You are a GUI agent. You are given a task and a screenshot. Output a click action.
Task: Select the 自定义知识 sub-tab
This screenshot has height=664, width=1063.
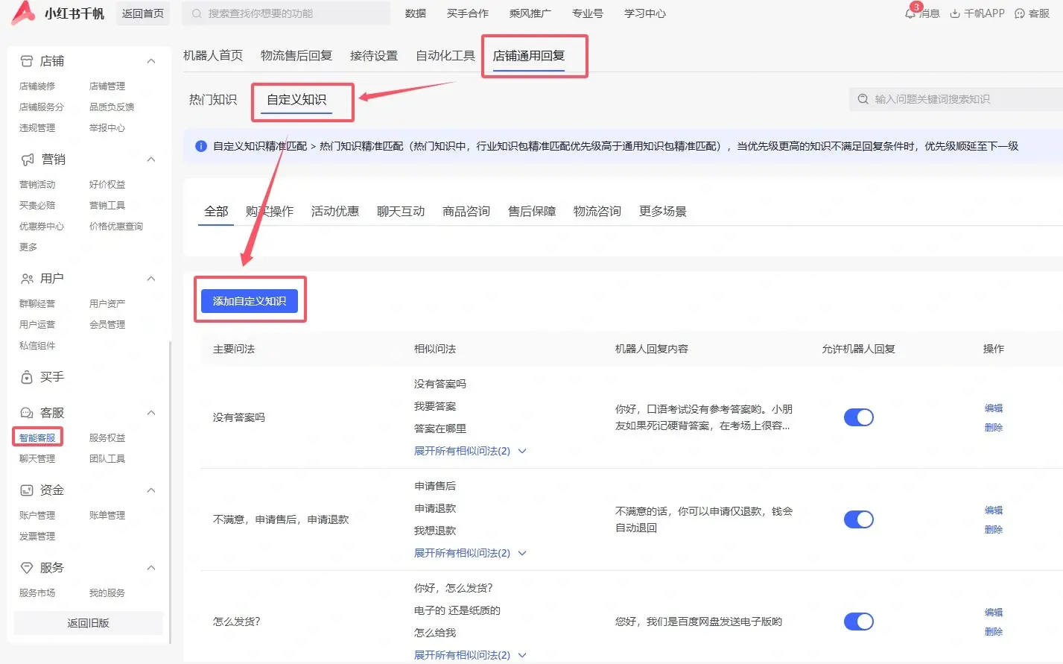(x=296, y=100)
